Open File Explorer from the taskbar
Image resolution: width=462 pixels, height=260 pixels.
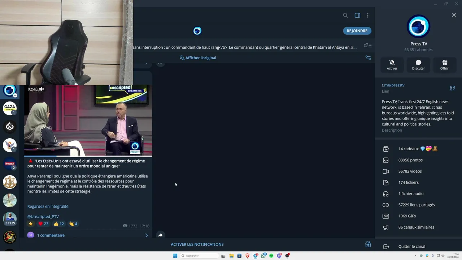[231, 256]
